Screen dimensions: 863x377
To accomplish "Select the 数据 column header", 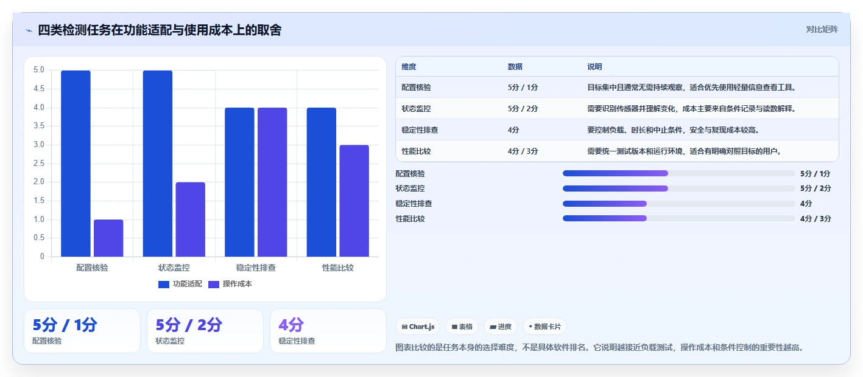I will click(x=515, y=67).
